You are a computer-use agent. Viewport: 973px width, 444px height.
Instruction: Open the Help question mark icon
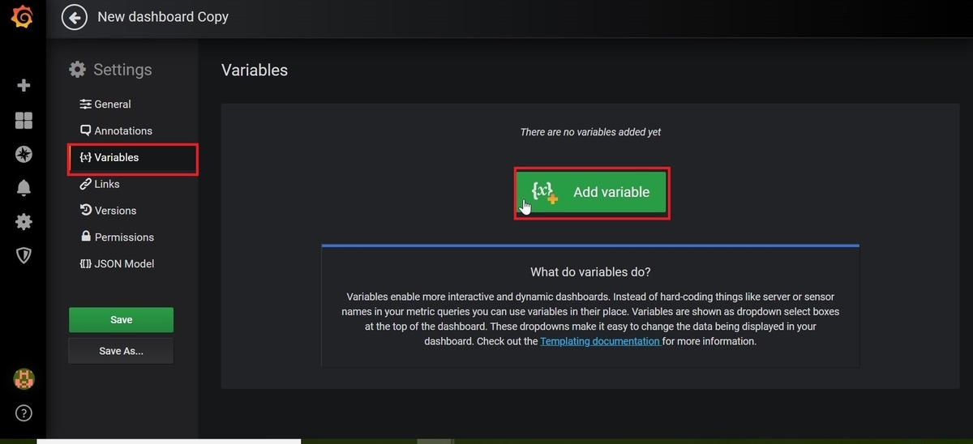click(24, 413)
